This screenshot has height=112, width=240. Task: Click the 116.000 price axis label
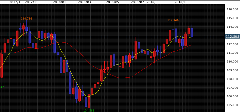(232, 9)
